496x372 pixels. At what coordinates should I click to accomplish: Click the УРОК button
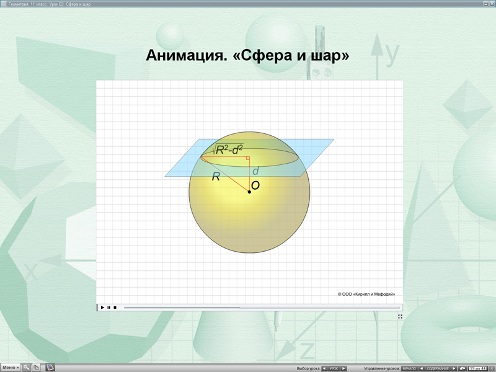coord(334,368)
